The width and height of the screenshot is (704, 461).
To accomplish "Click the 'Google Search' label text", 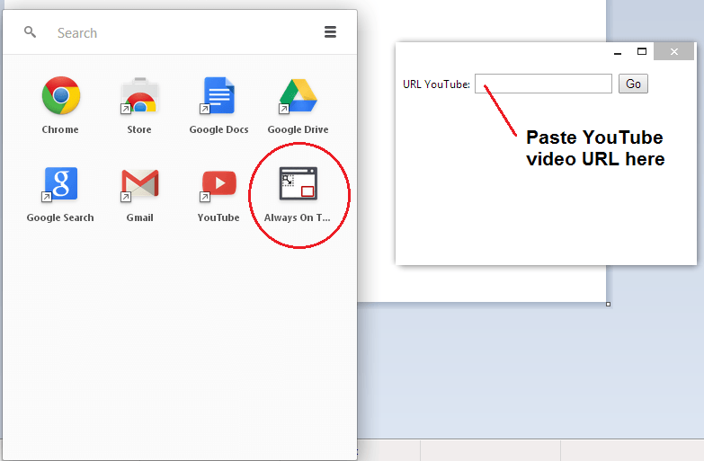I will tap(60, 217).
